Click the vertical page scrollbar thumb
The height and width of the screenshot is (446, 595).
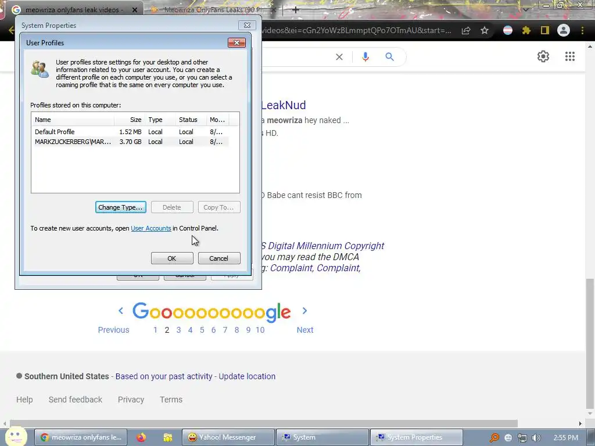click(x=590, y=343)
